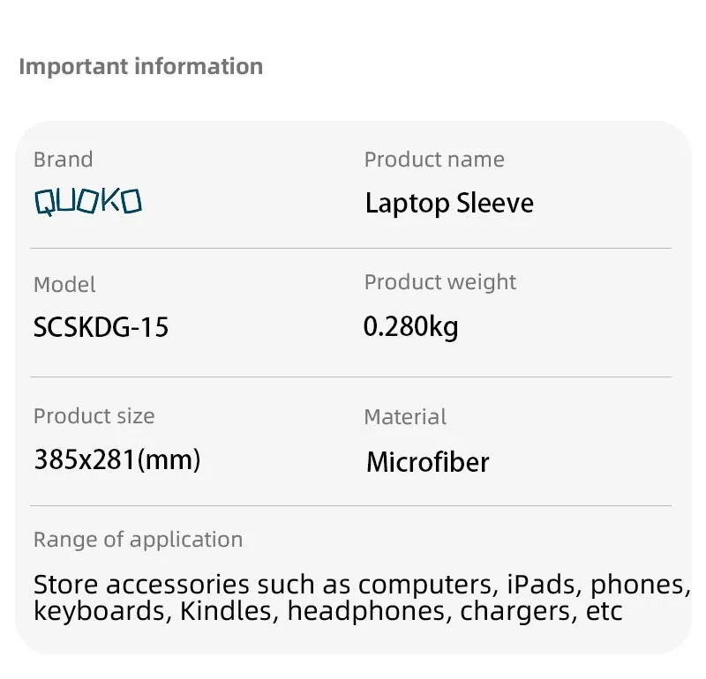This screenshot has width=706, height=679.
Task: Click the Important information heading
Action: pos(140,66)
